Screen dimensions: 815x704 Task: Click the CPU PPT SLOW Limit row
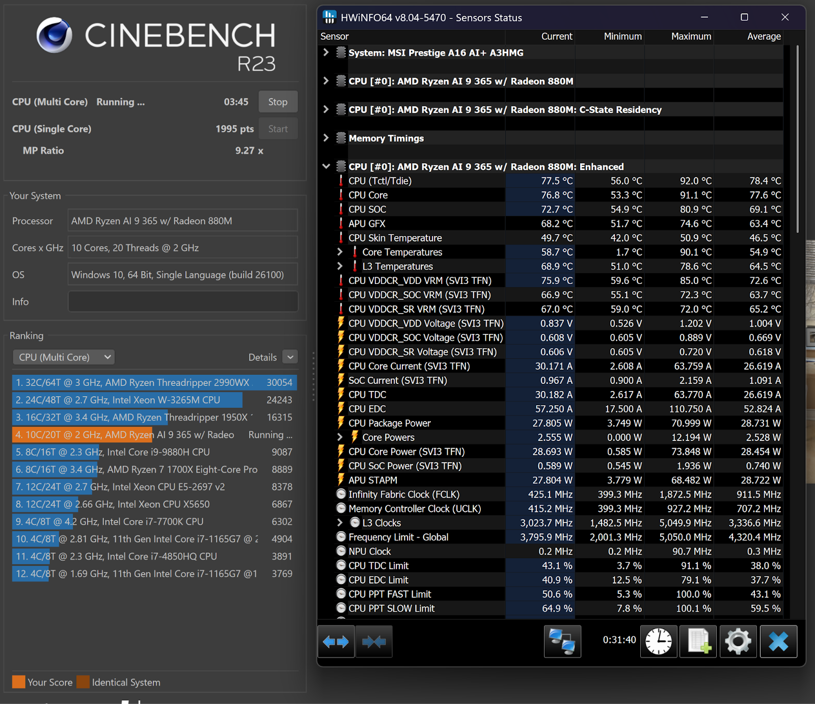pos(559,608)
